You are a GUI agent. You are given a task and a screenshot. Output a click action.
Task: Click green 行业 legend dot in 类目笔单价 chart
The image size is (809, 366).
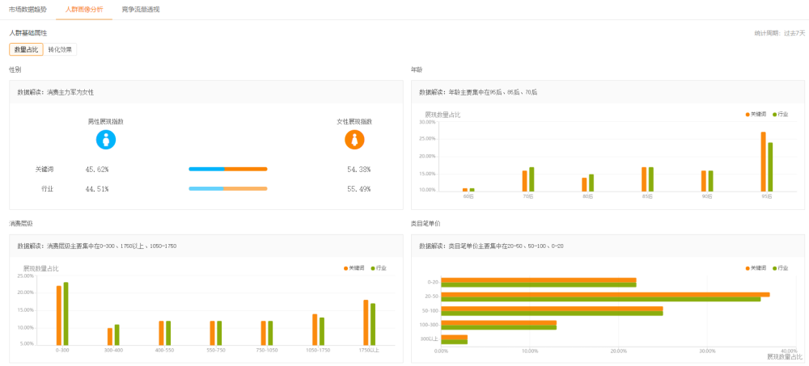click(774, 267)
